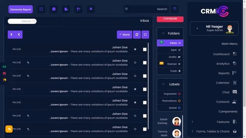
Task: Open the document file icon in top bar
Action: (66, 9)
